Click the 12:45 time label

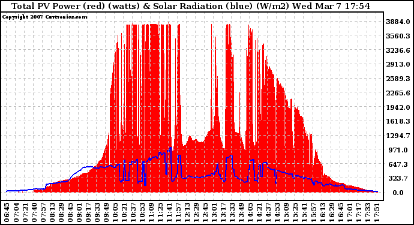click(205, 212)
